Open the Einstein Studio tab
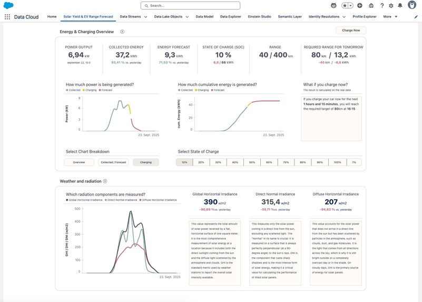This screenshot has width=422, height=302. [259, 17]
